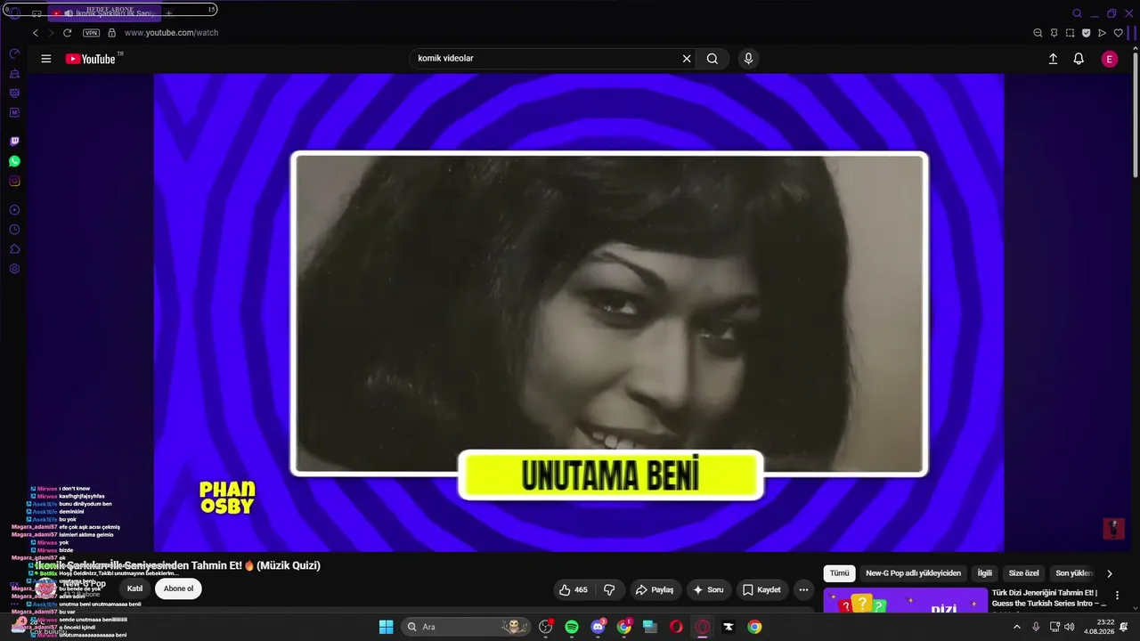This screenshot has height=641, width=1140.
Task: Open the account avatar menu
Action: point(1110,59)
